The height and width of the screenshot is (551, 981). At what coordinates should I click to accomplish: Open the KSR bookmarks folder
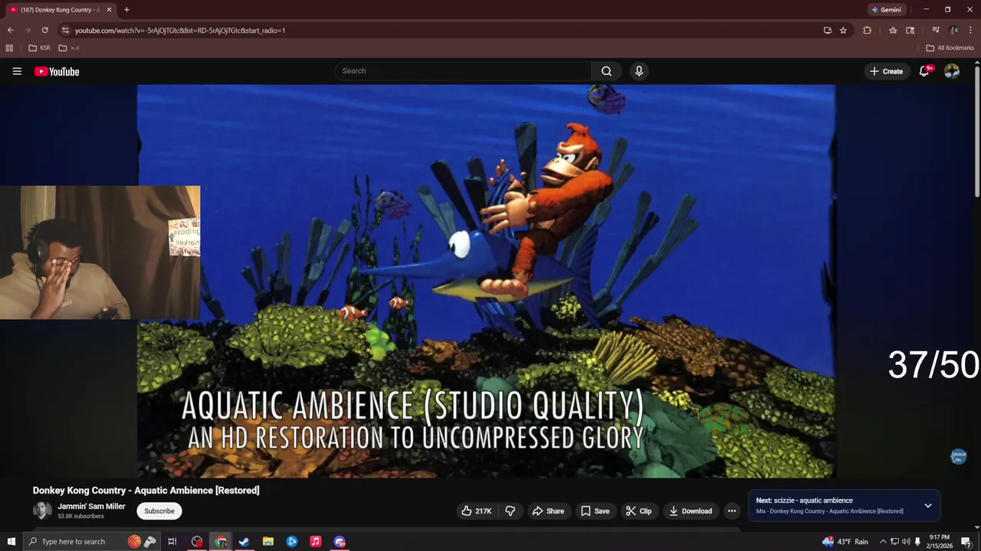(x=39, y=47)
